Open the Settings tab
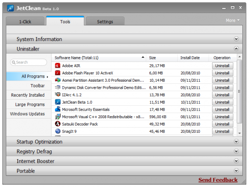Screen dimensions: 249x187 coord(105,21)
